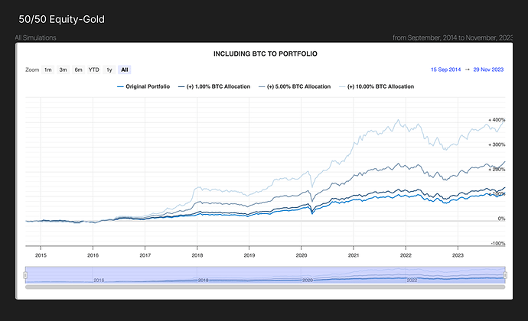Select the 6m zoom range
This screenshot has width=528, height=321.
coord(78,70)
